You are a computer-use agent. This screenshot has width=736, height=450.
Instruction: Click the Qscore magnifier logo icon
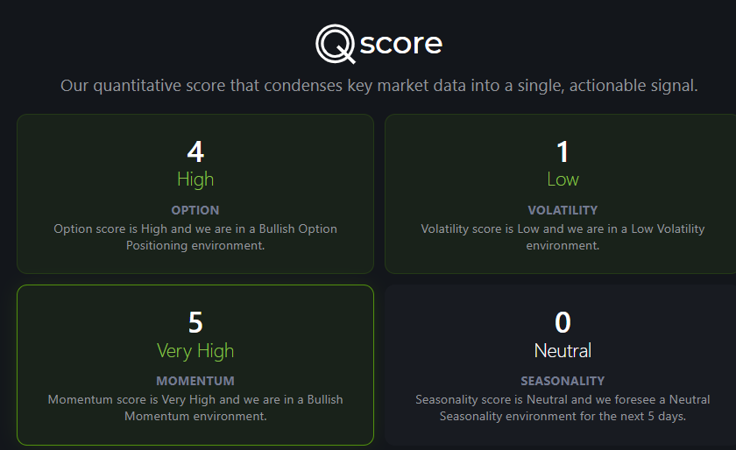pyautogui.click(x=335, y=44)
